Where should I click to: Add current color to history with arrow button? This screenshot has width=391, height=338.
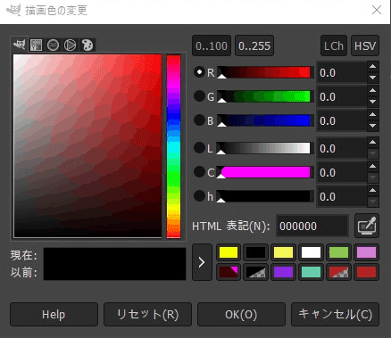pos(202,262)
